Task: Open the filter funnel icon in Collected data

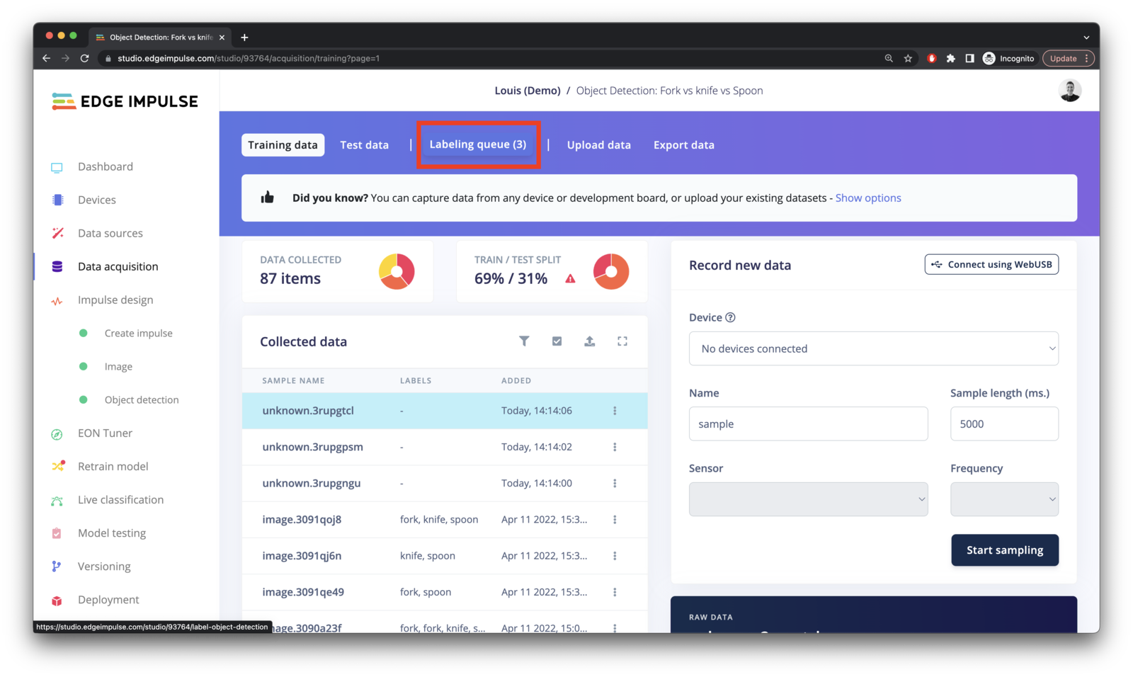Action: (x=524, y=341)
